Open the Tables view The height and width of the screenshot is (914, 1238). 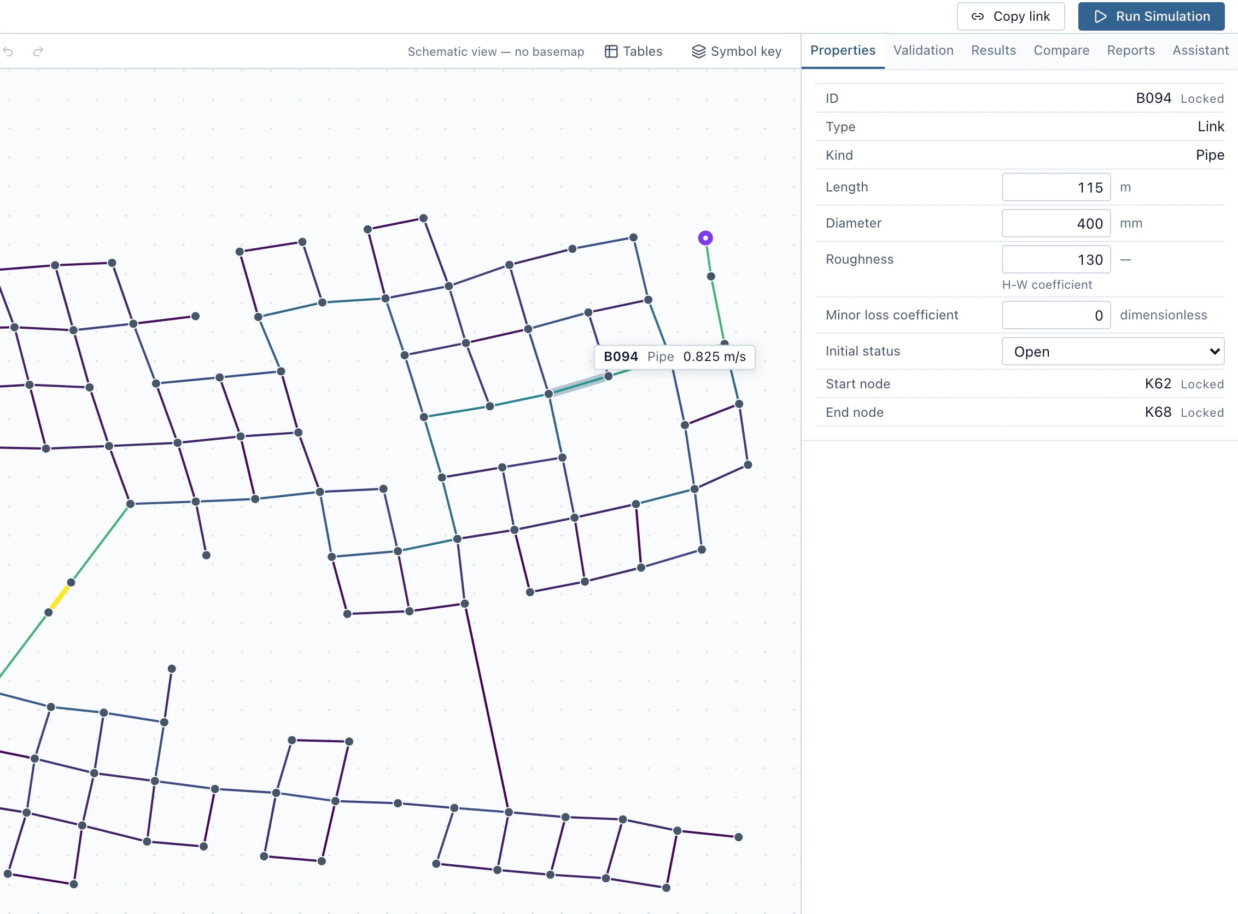pyautogui.click(x=633, y=51)
